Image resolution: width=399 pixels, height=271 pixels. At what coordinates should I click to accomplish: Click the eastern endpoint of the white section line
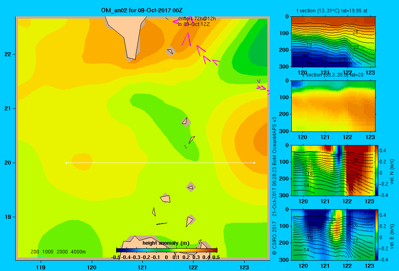point(255,163)
